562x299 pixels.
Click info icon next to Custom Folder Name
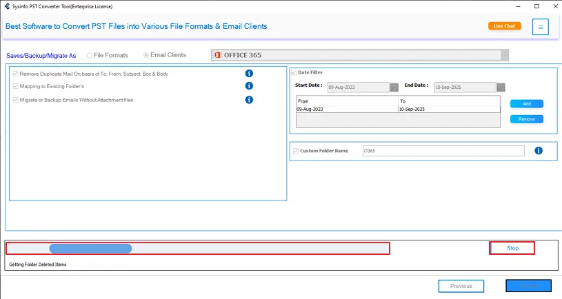pyautogui.click(x=539, y=151)
